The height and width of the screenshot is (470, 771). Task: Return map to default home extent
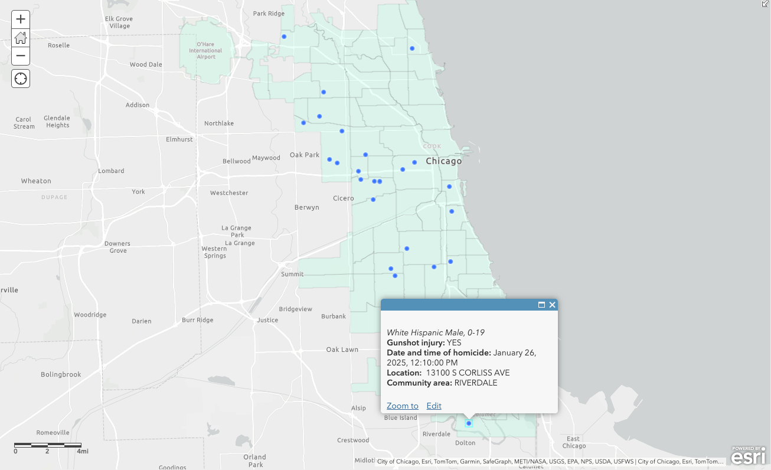[21, 38]
